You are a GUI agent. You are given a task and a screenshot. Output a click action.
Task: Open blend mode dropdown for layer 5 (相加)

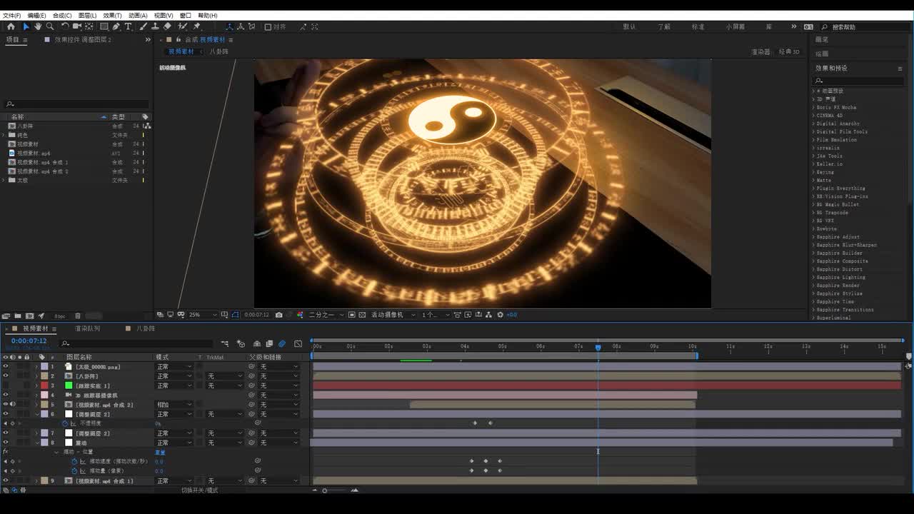pyautogui.click(x=174, y=405)
